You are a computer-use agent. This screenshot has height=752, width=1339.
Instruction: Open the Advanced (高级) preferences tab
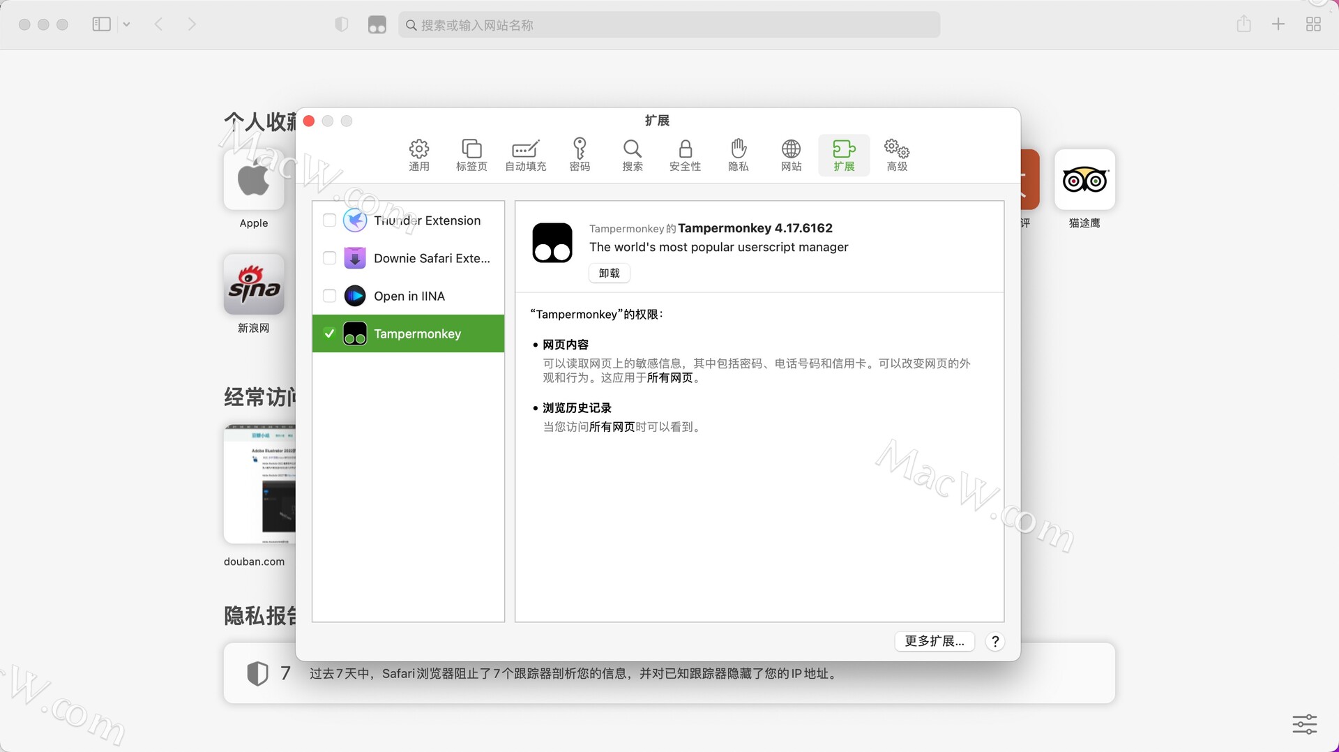(897, 155)
